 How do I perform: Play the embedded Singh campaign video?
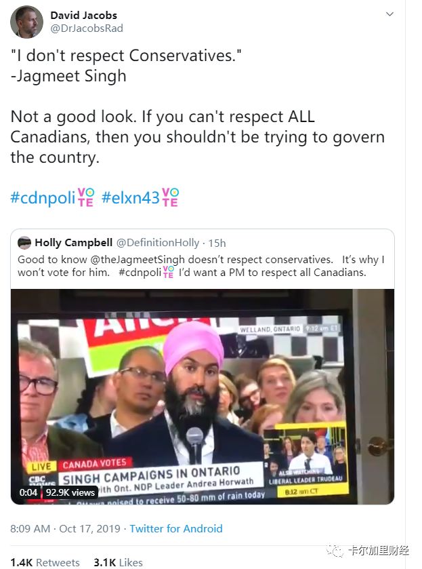pos(203,396)
